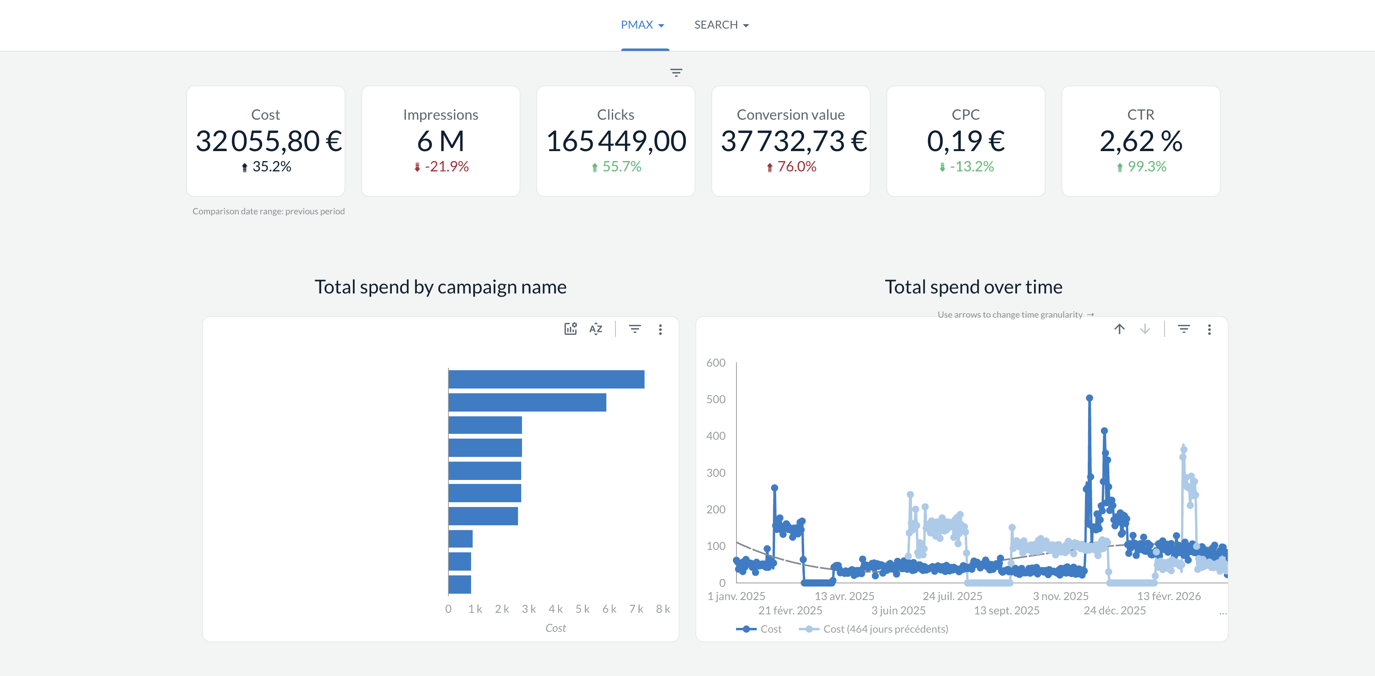This screenshot has width=1375, height=676.
Task: Click the longest bar in campaign chart
Action: pyautogui.click(x=546, y=379)
